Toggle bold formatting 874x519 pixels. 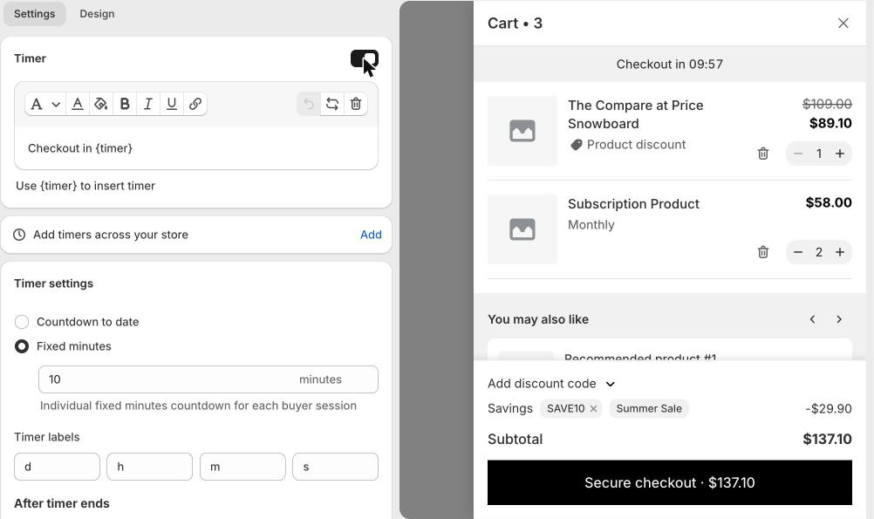tap(125, 105)
